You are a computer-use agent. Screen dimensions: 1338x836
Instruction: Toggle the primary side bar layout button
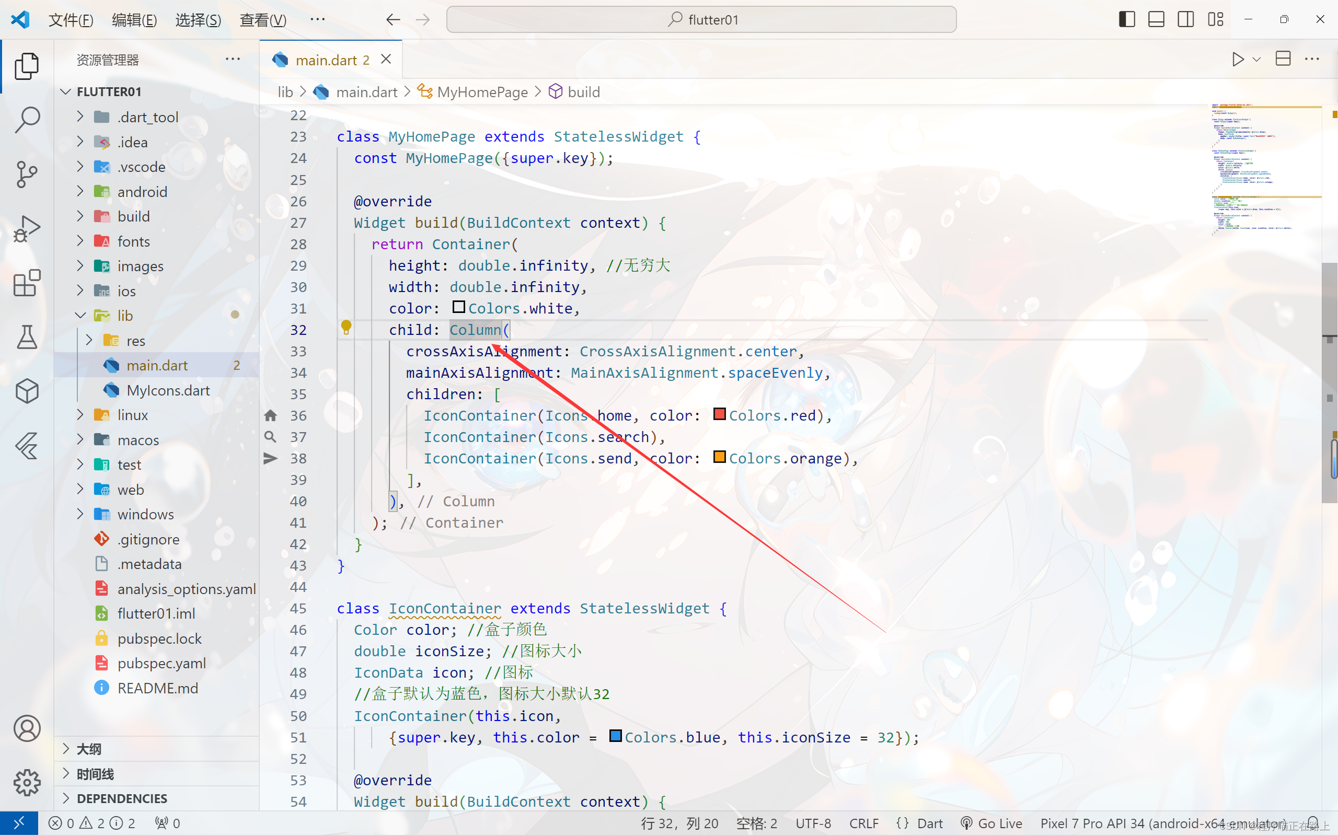(x=1126, y=19)
